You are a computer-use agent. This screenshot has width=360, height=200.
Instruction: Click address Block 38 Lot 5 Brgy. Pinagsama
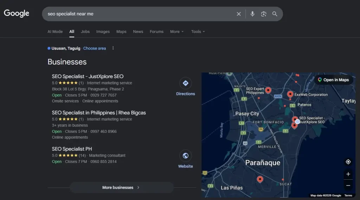click(88, 89)
